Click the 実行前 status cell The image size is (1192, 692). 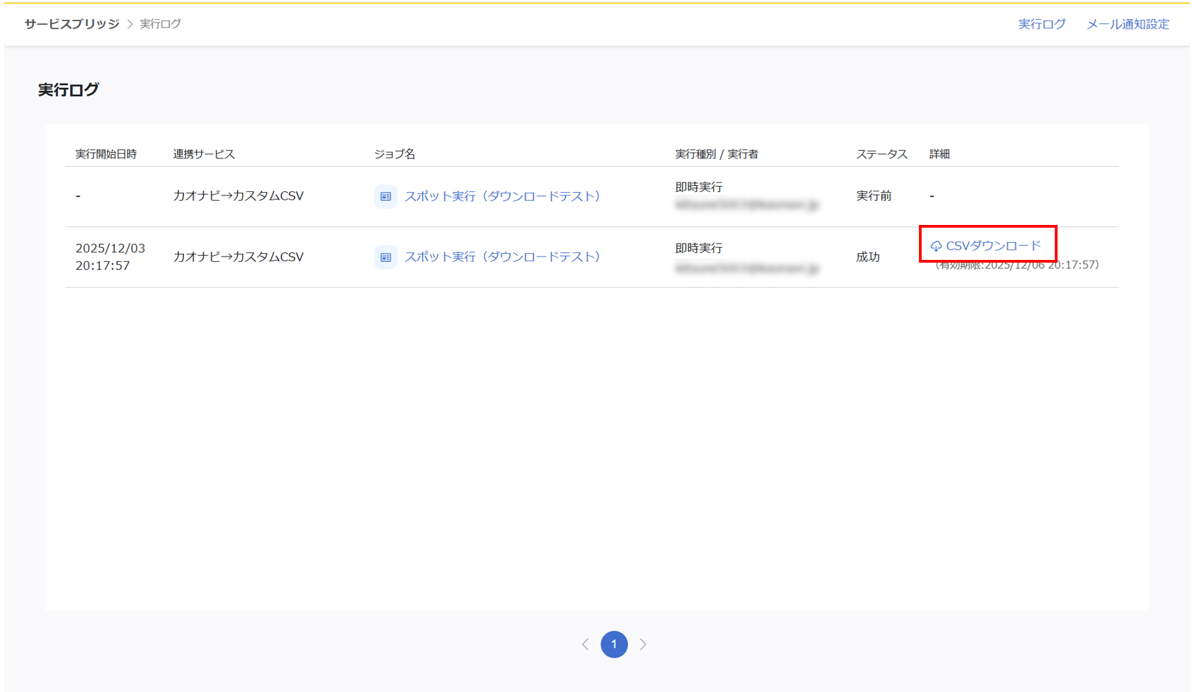tap(874, 196)
